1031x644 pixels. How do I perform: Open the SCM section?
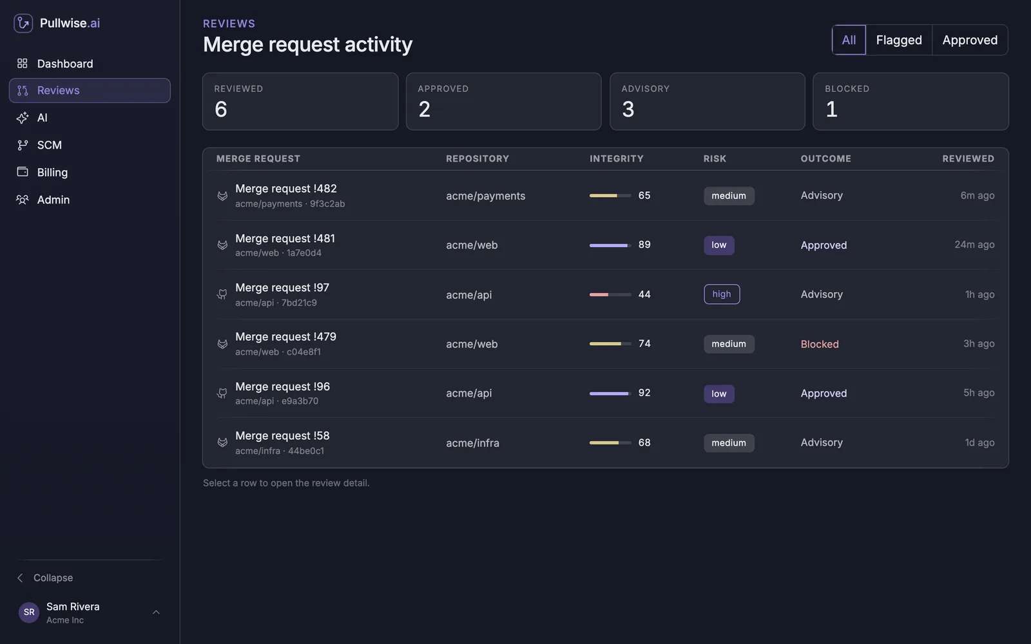pyautogui.click(x=90, y=145)
